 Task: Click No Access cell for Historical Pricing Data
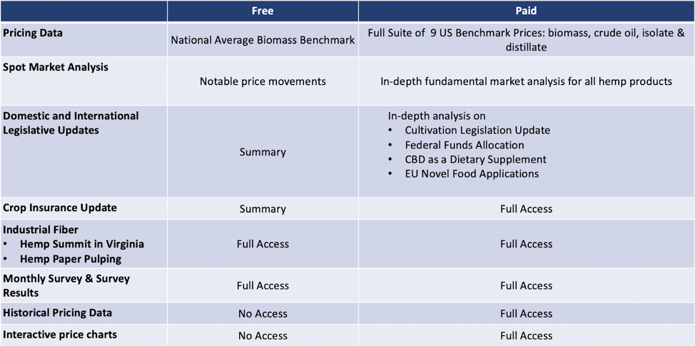pyautogui.click(x=263, y=314)
